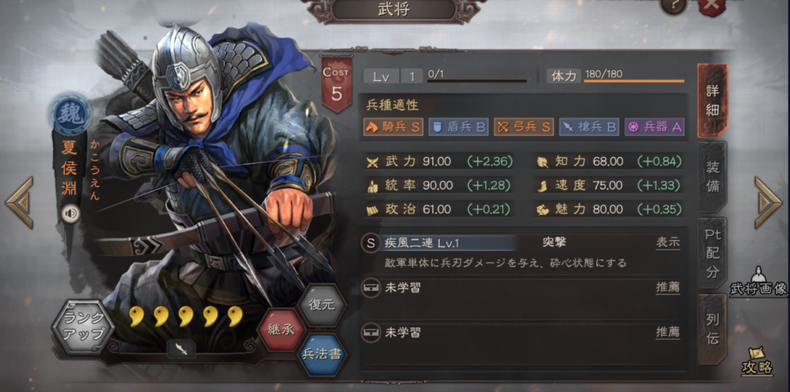Tap the red 継承 button

pyautogui.click(x=281, y=330)
